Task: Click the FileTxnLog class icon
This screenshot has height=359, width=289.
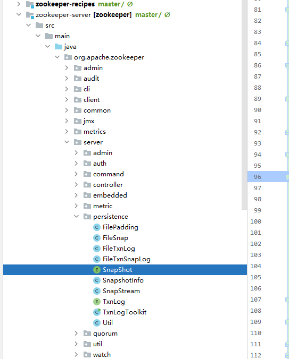Action: click(x=97, y=249)
